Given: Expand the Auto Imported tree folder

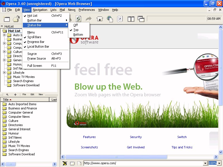Looking at the screenshot, I should coord(4,35).
